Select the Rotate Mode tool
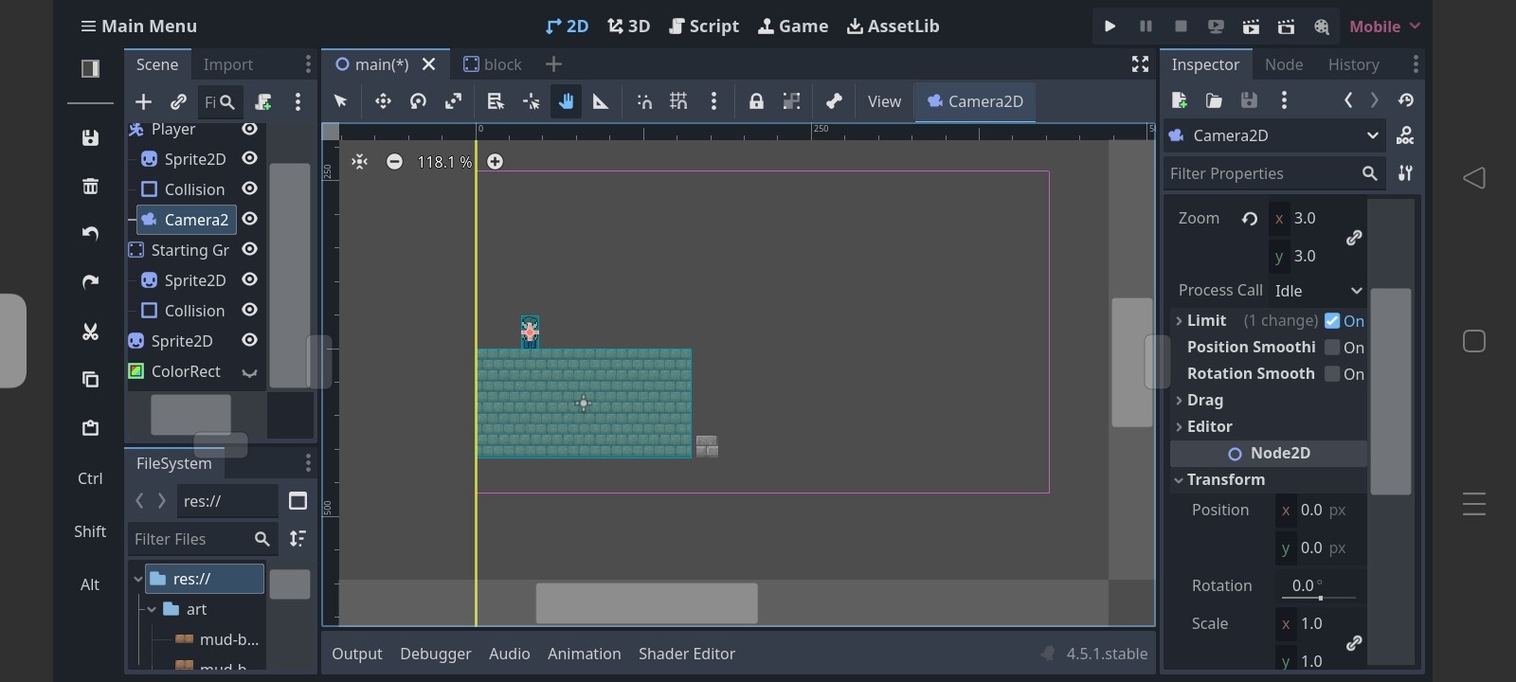Viewport: 1516px width, 682px height. (x=418, y=101)
